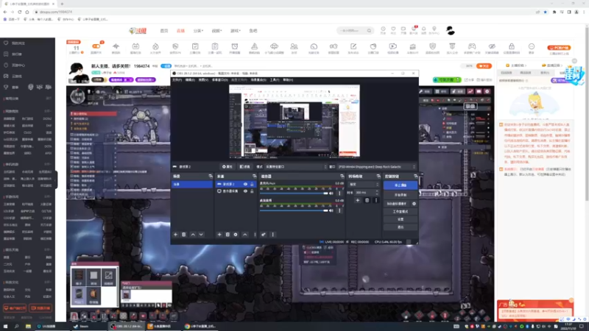Move scene up in OBS Scenes panel

(x=193, y=235)
